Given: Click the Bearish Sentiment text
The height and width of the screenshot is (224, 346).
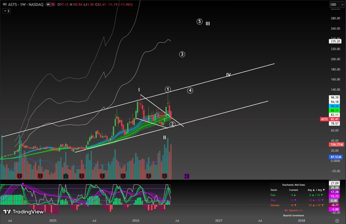Looking at the screenshot, I should point(294,215).
